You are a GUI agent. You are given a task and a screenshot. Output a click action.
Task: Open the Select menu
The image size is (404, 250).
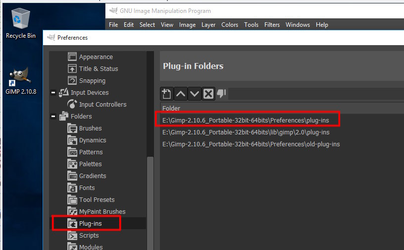(x=147, y=24)
